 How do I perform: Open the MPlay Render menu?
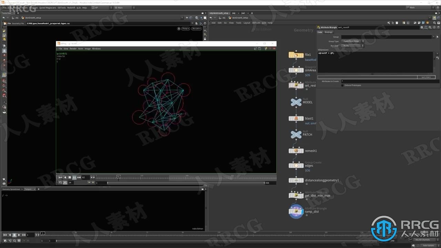73,49
